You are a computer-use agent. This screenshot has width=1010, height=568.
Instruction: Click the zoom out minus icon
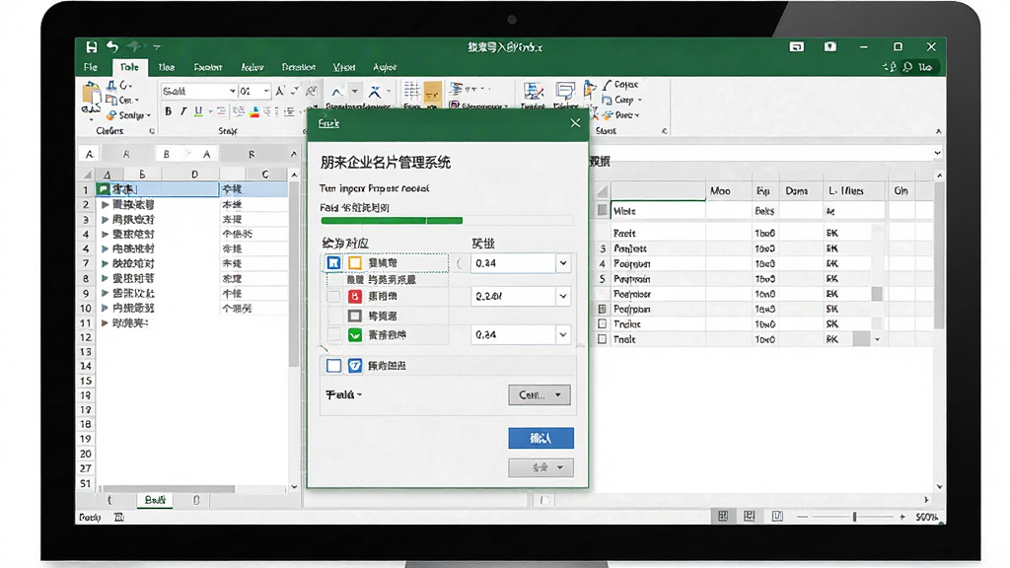tap(802, 517)
